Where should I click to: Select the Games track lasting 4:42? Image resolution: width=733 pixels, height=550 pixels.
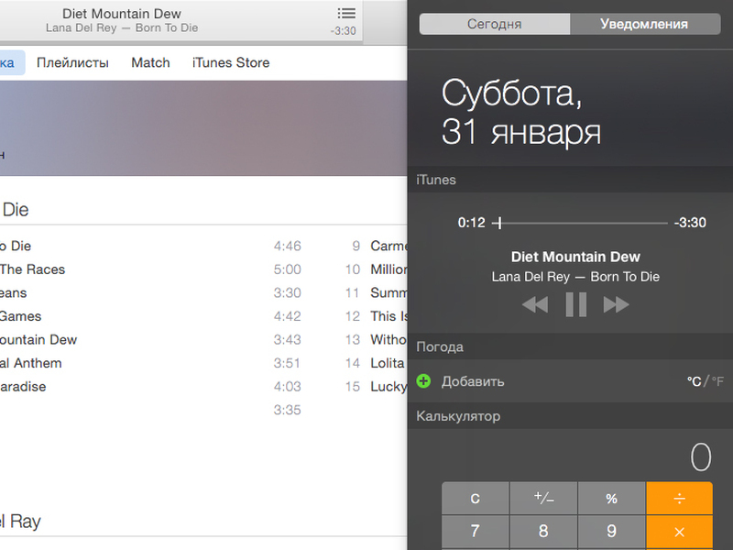(151, 316)
